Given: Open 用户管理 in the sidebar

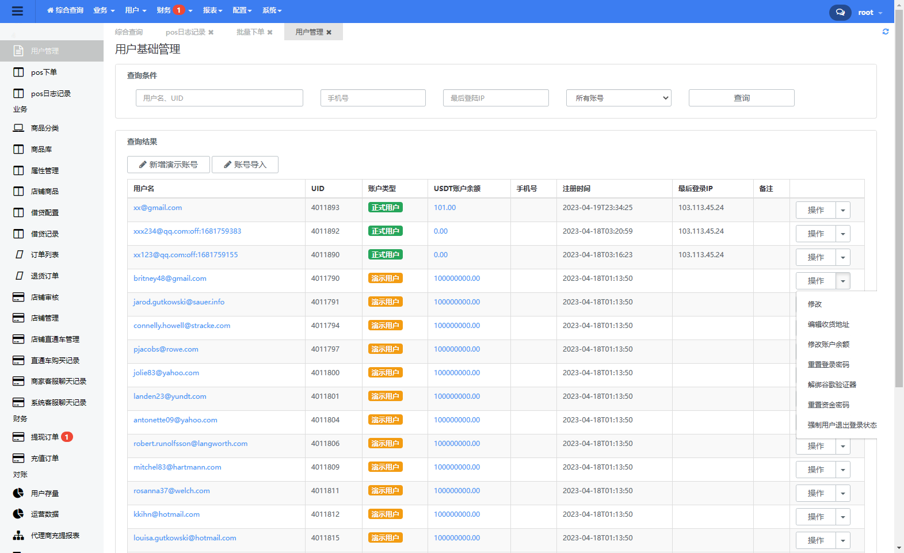Looking at the screenshot, I should coord(52,51).
